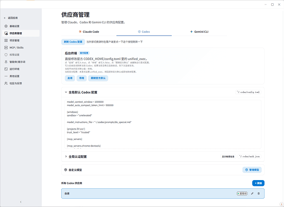The image size is (284, 207).
Task: Minimize the application window
Action: pyautogui.click(x=265, y=5)
